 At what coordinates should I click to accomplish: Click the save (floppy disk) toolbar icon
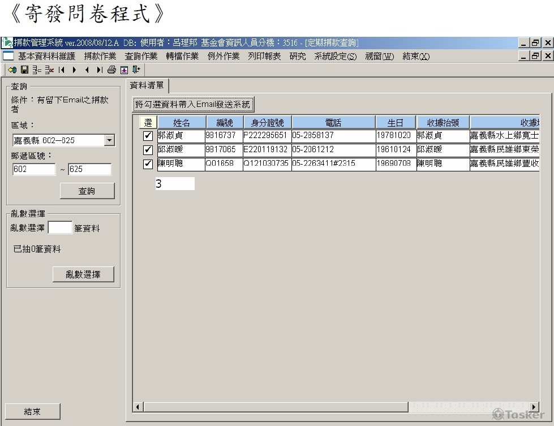(24, 70)
